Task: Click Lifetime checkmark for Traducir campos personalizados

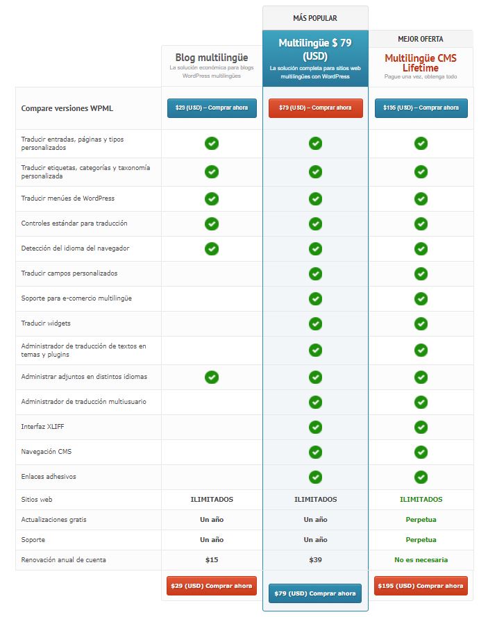Action: 421,273
